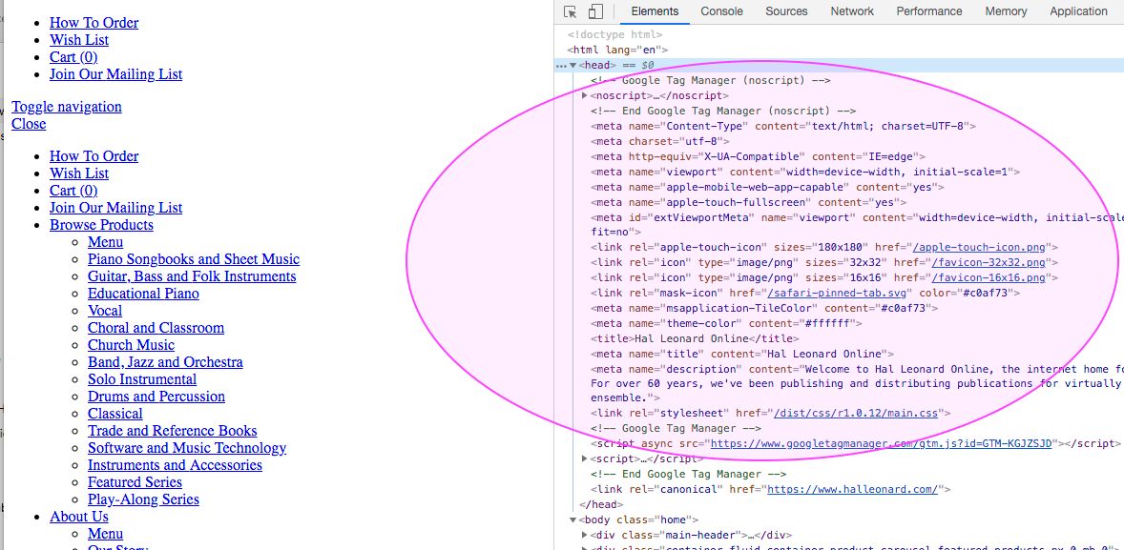Click the Toggle navigation link
Screen dimensions: 1124x550
[67, 107]
